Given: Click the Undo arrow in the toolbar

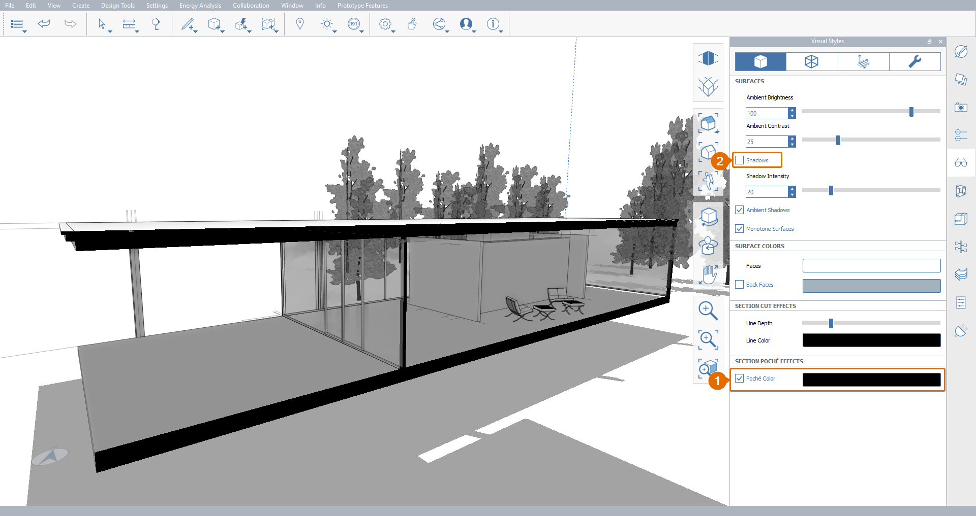Looking at the screenshot, I should pos(44,23).
